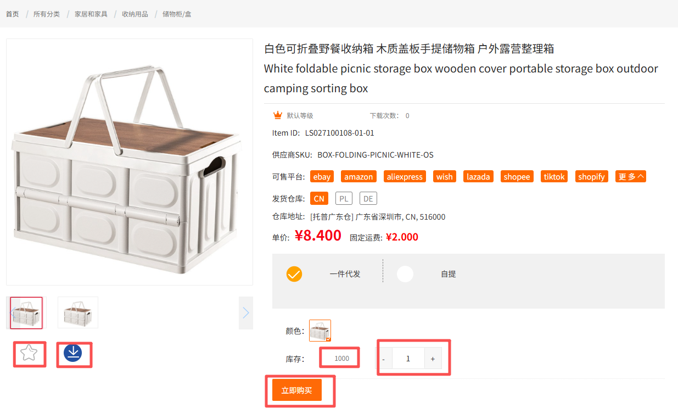
Task: Click the star favorite icon
Action: coord(29,353)
